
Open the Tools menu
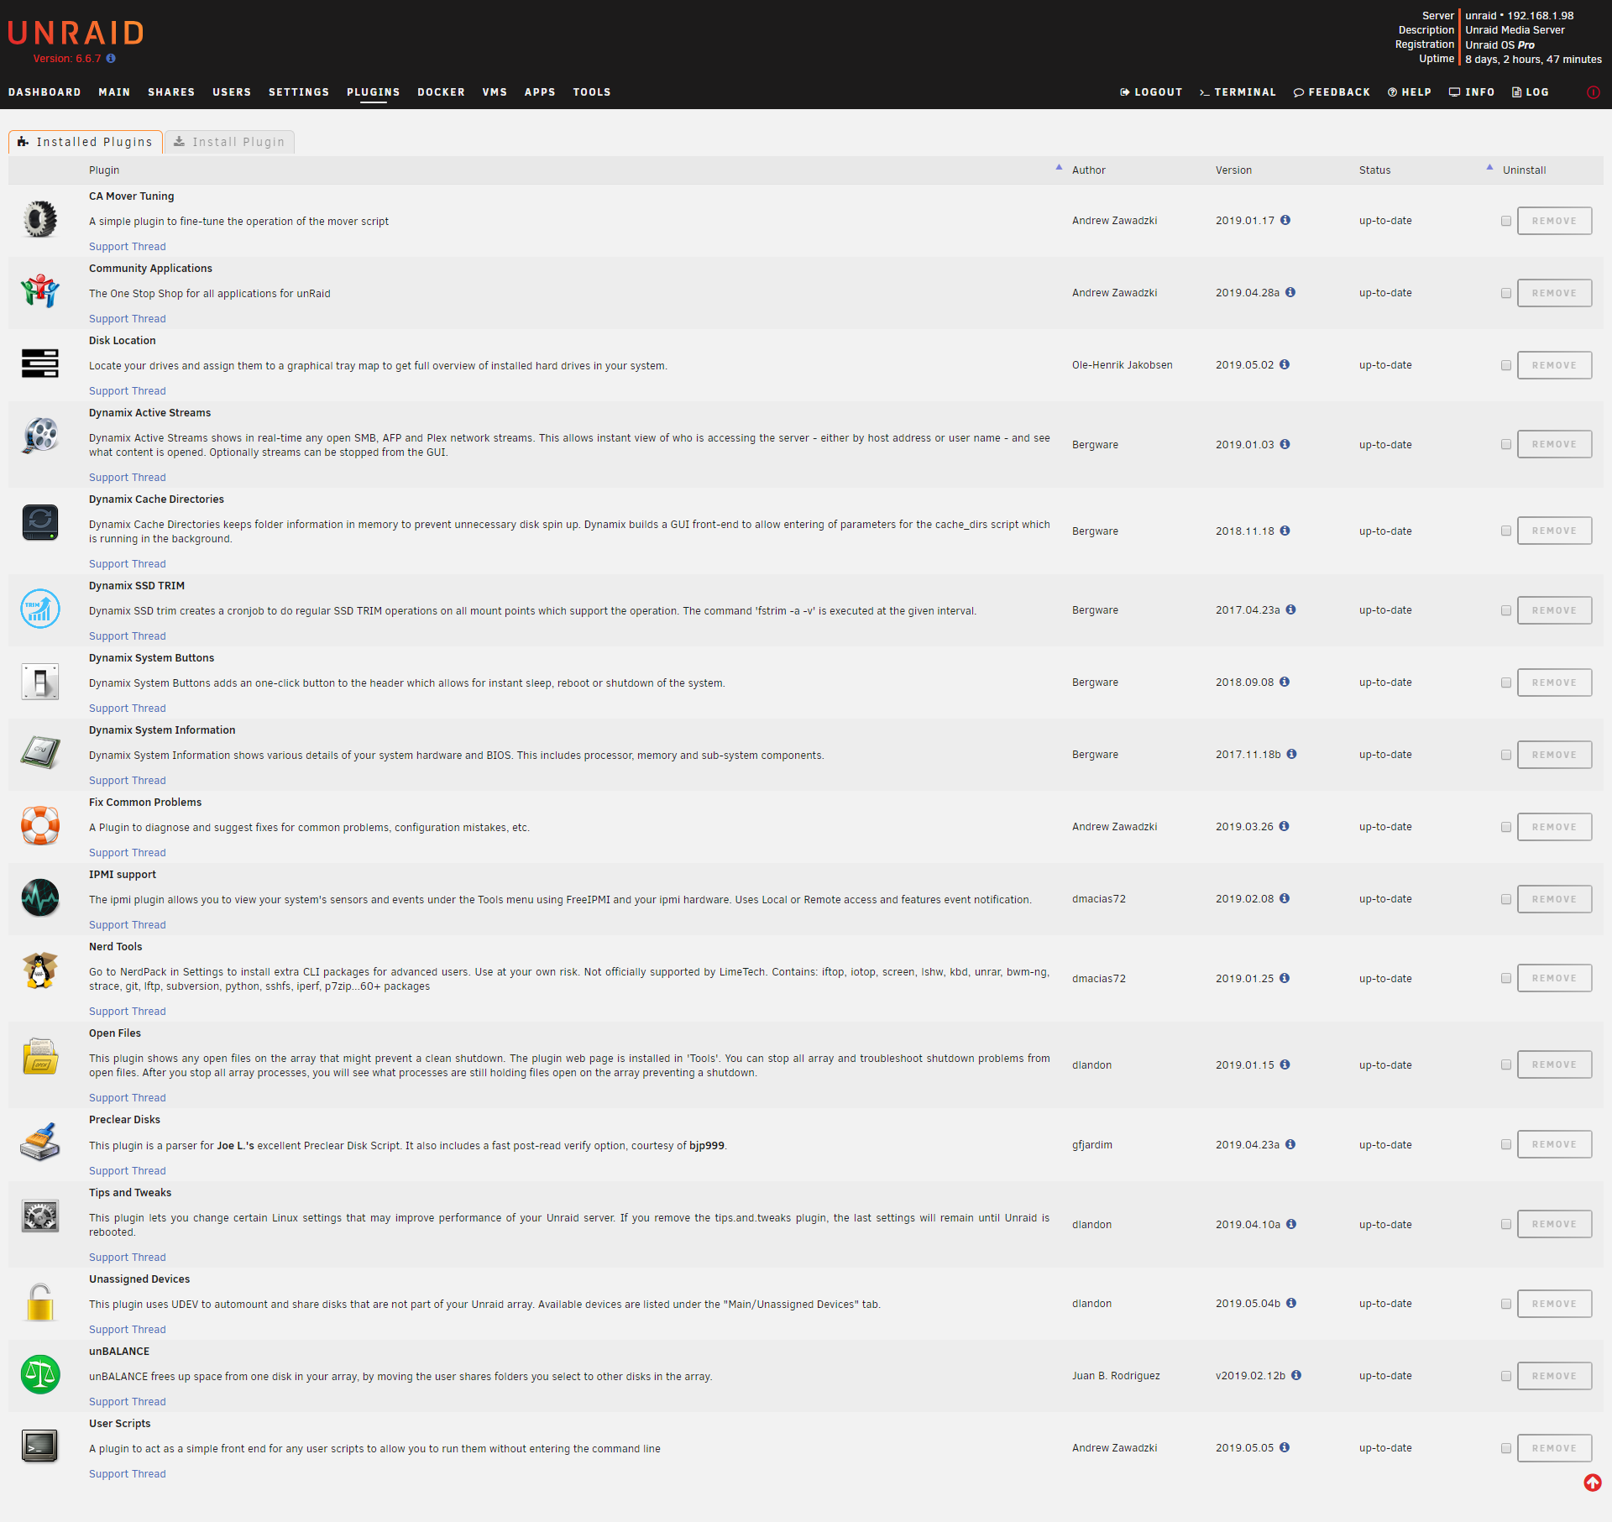[592, 92]
